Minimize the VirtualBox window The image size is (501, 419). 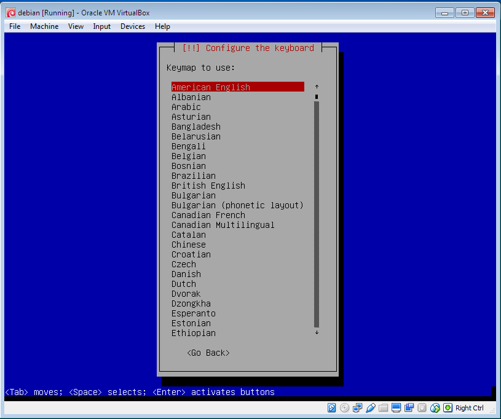444,13
